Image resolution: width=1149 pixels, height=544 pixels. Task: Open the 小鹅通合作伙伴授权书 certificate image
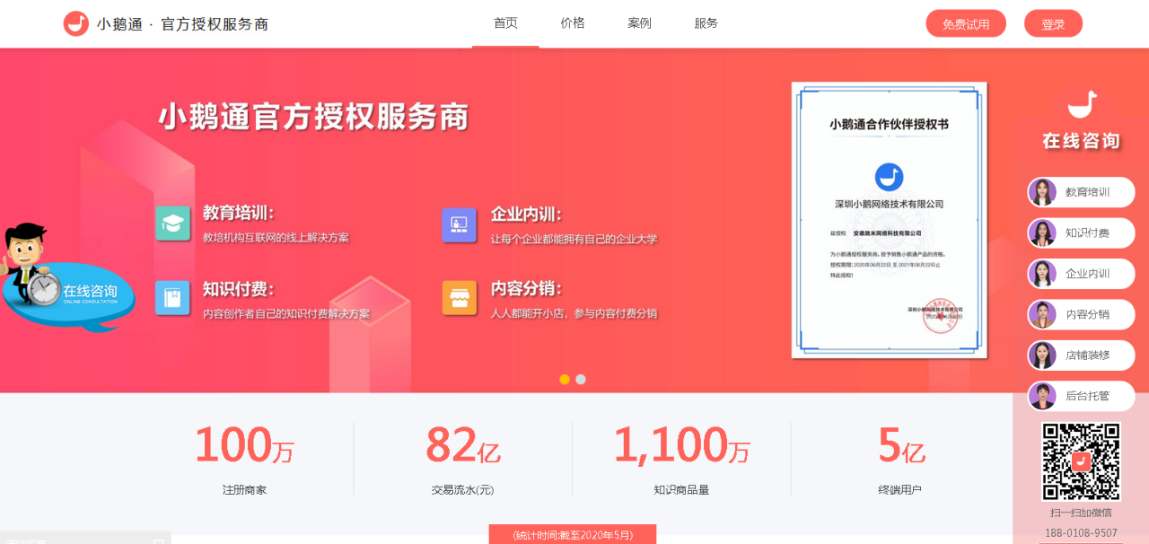pos(889,220)
